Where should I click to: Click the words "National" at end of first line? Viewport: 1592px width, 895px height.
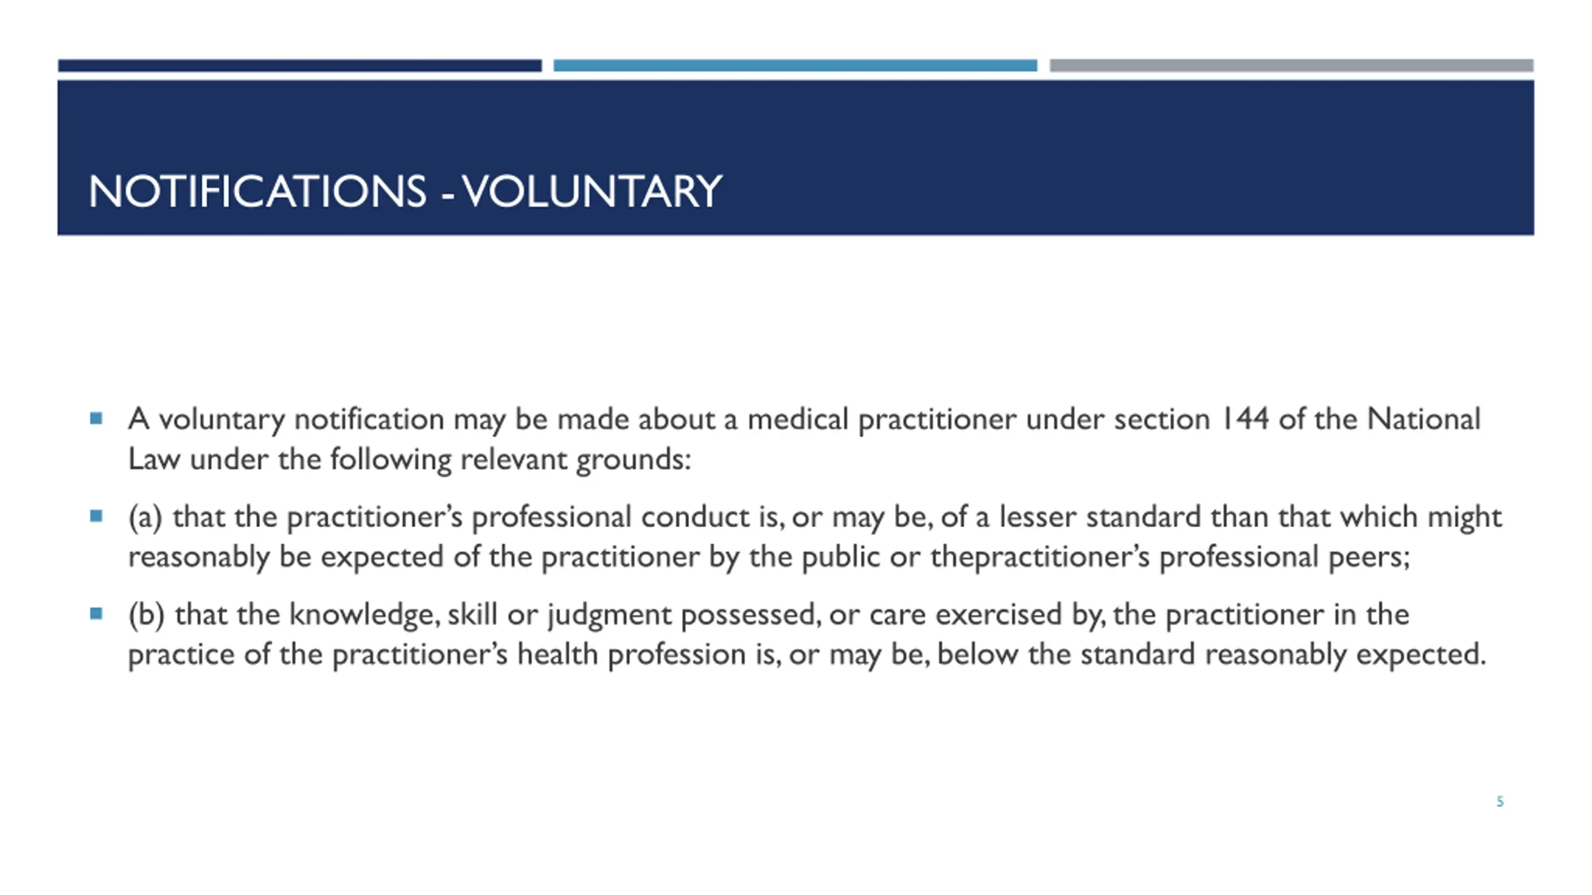click(x=1423, y=419)
